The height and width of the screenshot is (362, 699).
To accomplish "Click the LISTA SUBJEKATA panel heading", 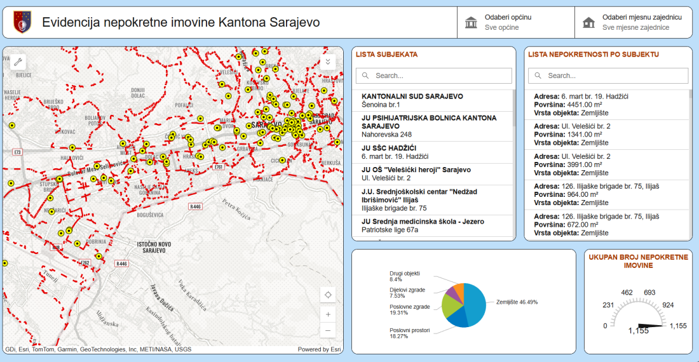I will (x=386, y=55).
